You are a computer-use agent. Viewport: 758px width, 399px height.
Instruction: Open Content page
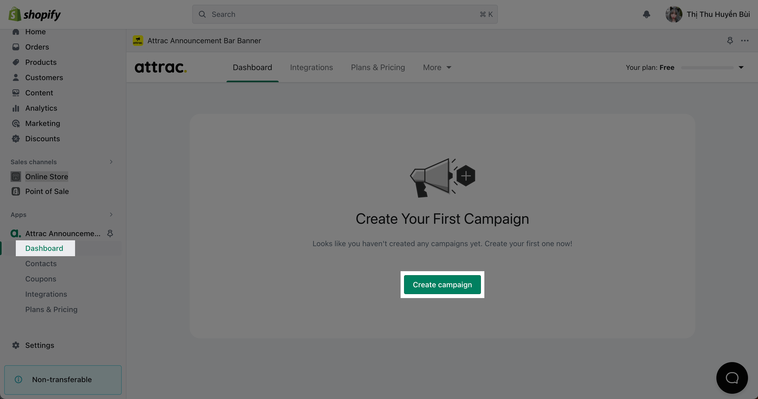coord(39,93)
